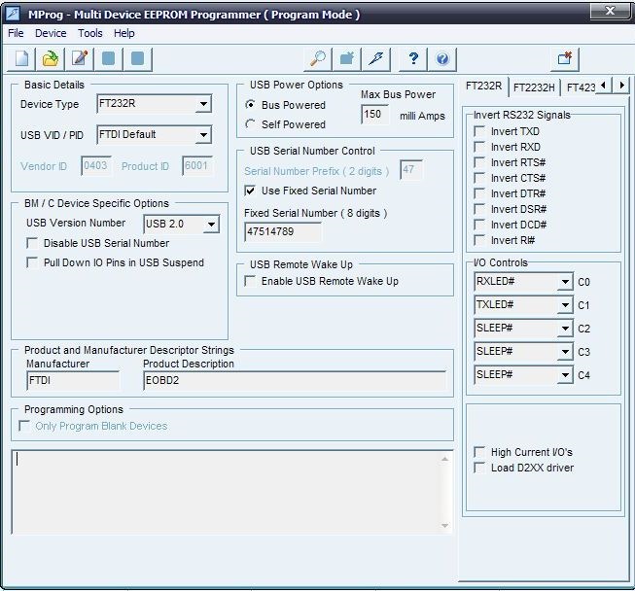Expand the C1 TXLED# dropdown
635x591 pixels.
(x=565, y=305)
